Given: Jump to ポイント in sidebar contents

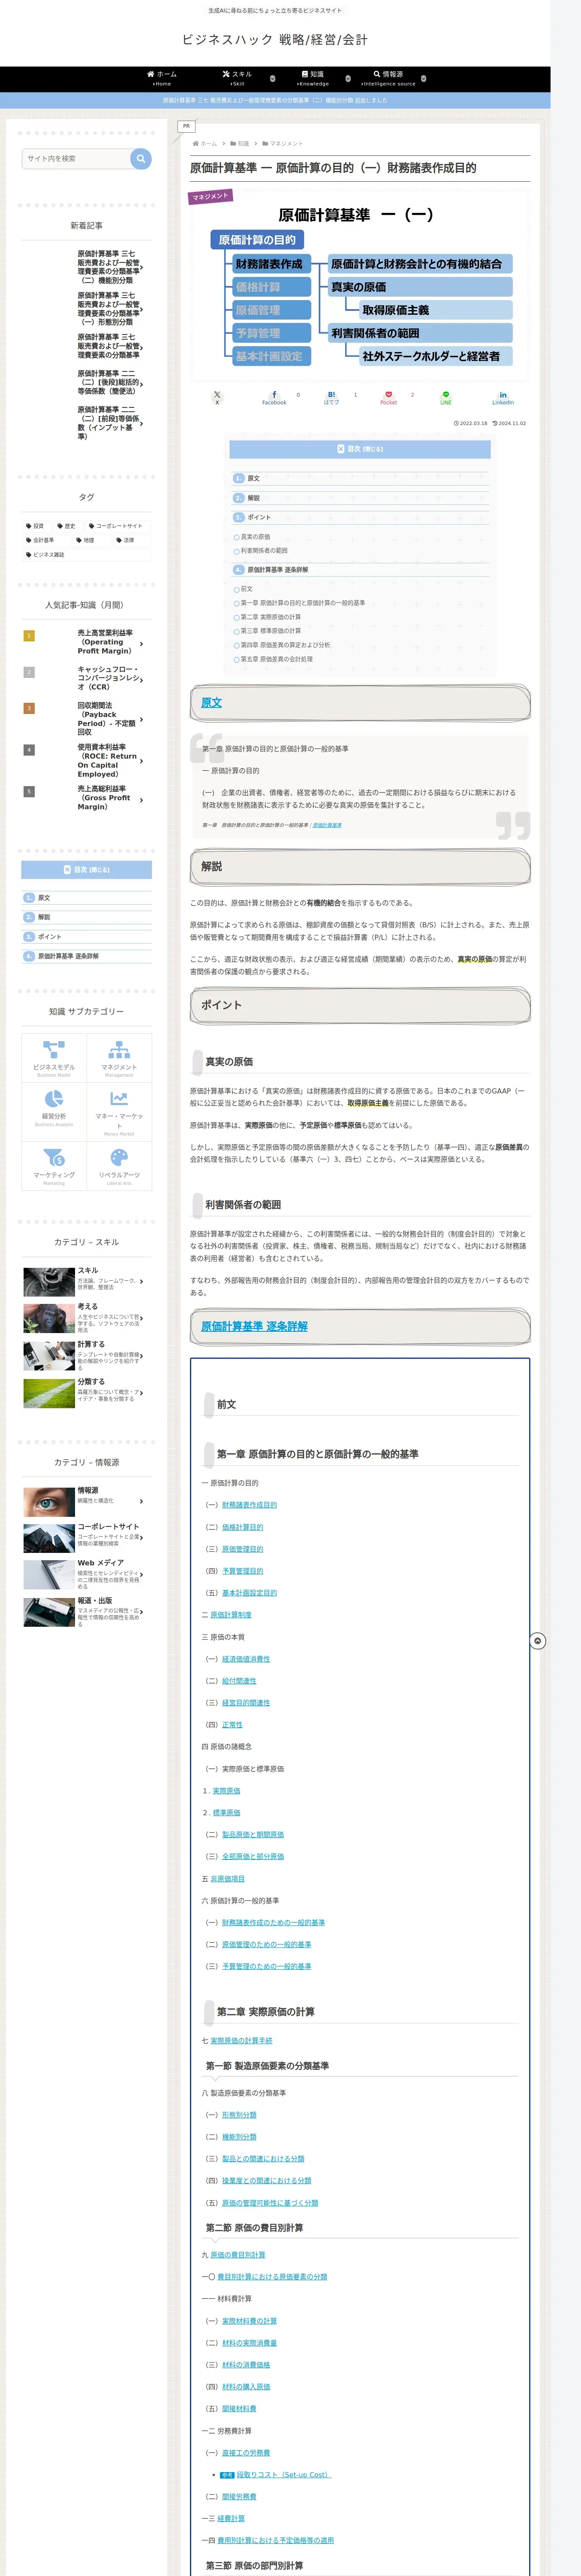Looking at the screenshot, I should tap(49, 937).
